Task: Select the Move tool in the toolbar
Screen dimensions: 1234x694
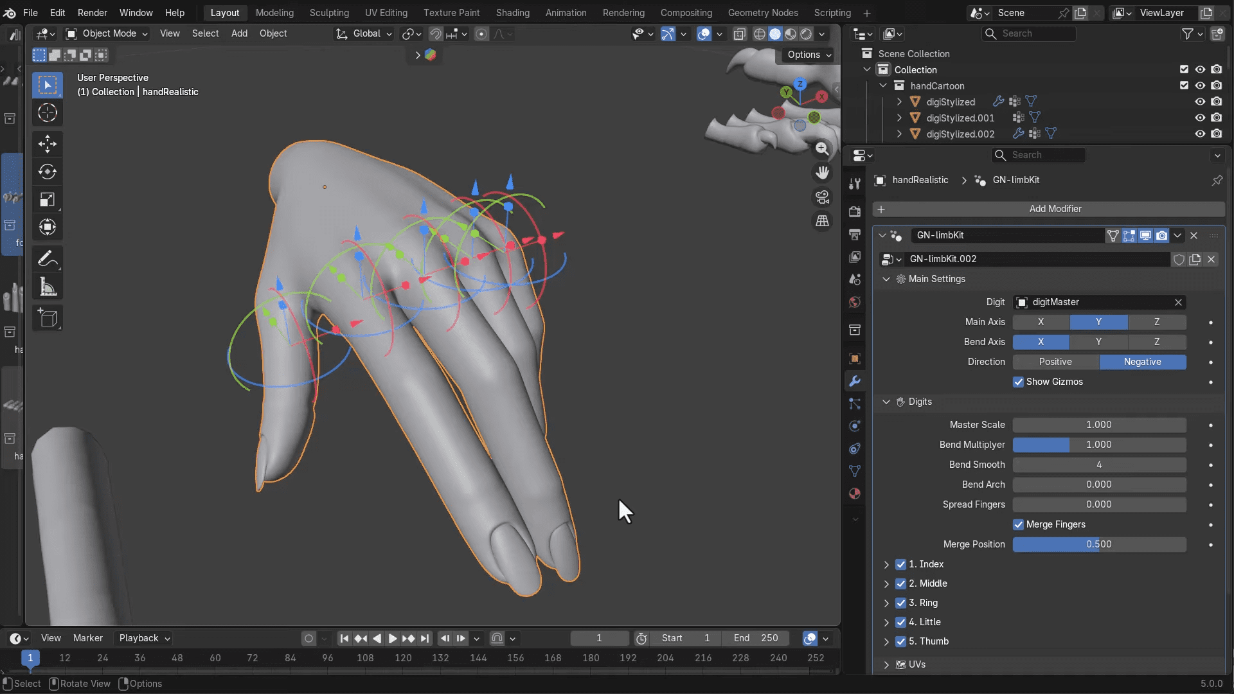Action: pyautogui.click(x=47, y=144)
